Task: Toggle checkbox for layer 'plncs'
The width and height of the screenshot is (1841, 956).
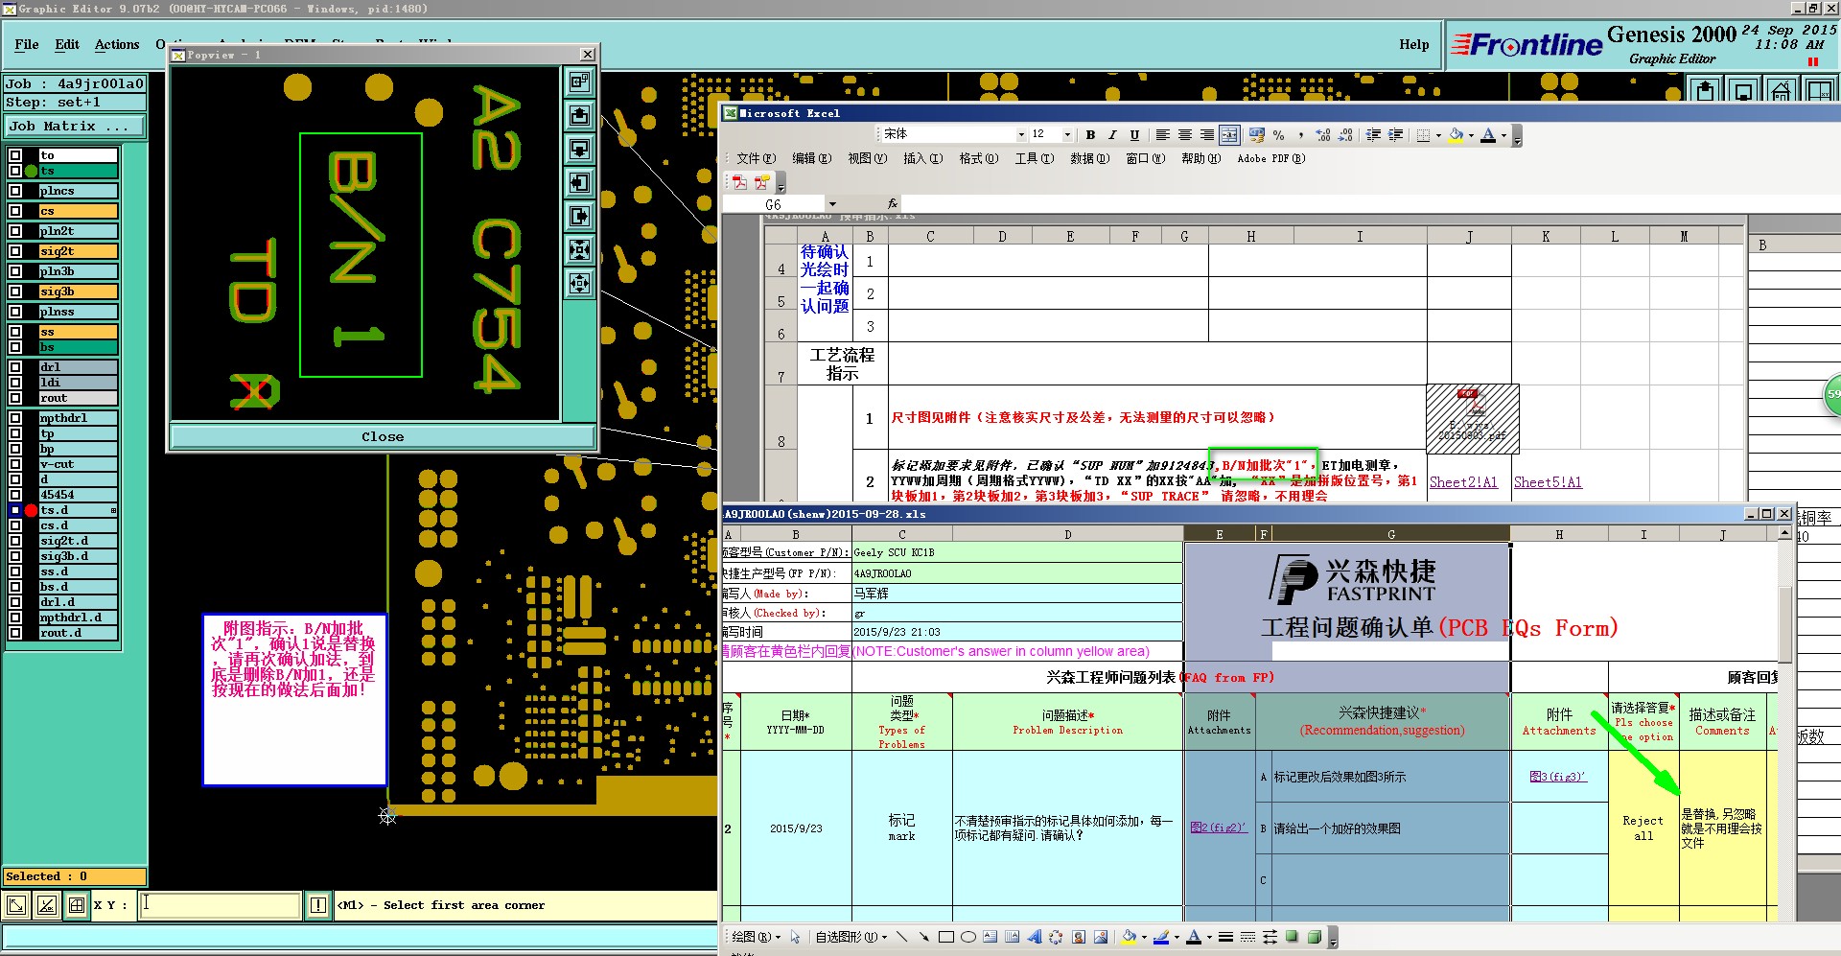Action: (15, 191)
